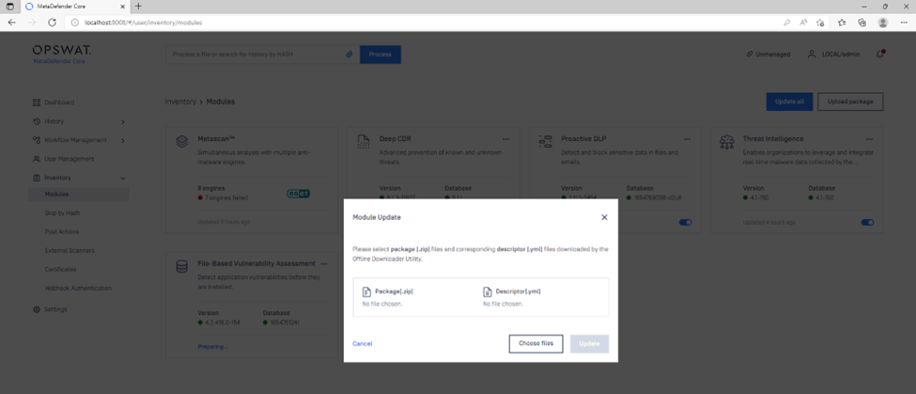Click the Preparing... status text
This screenshot has height=394, width=916.
coord(212,347)
